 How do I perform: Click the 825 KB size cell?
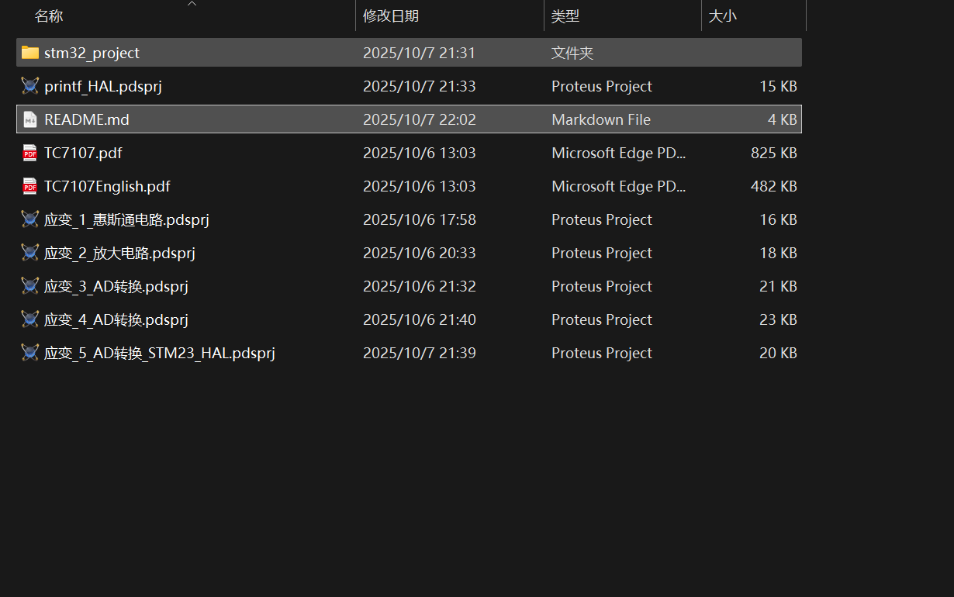(773, 153)
